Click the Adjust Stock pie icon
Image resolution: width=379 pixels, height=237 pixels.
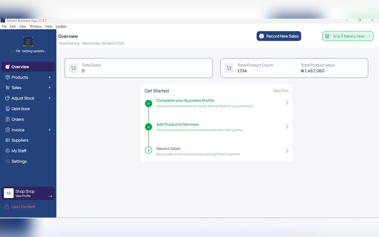pyautogui.click(x=8, y=98)
